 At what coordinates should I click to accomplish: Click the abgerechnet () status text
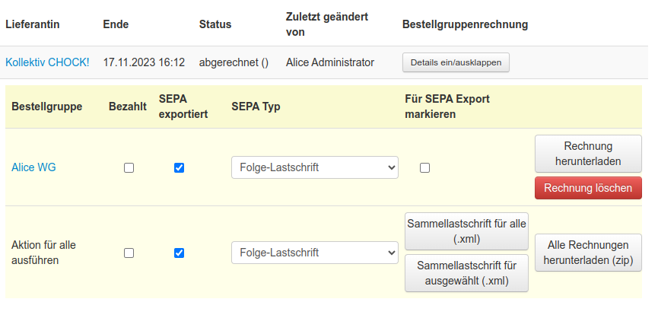click(x=234, y=62)
